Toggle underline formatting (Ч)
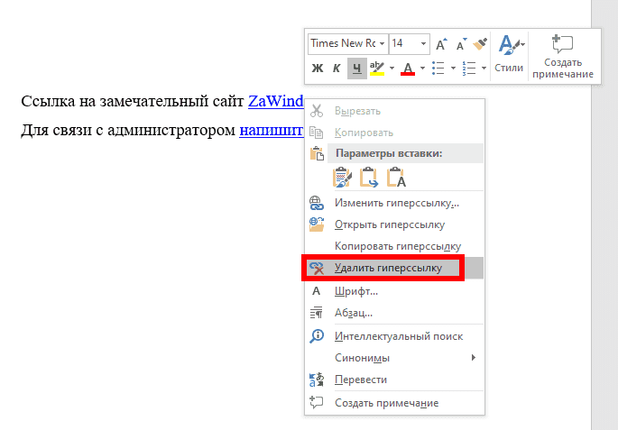Viewport: 618px width, 430px height. coord(357,69)
